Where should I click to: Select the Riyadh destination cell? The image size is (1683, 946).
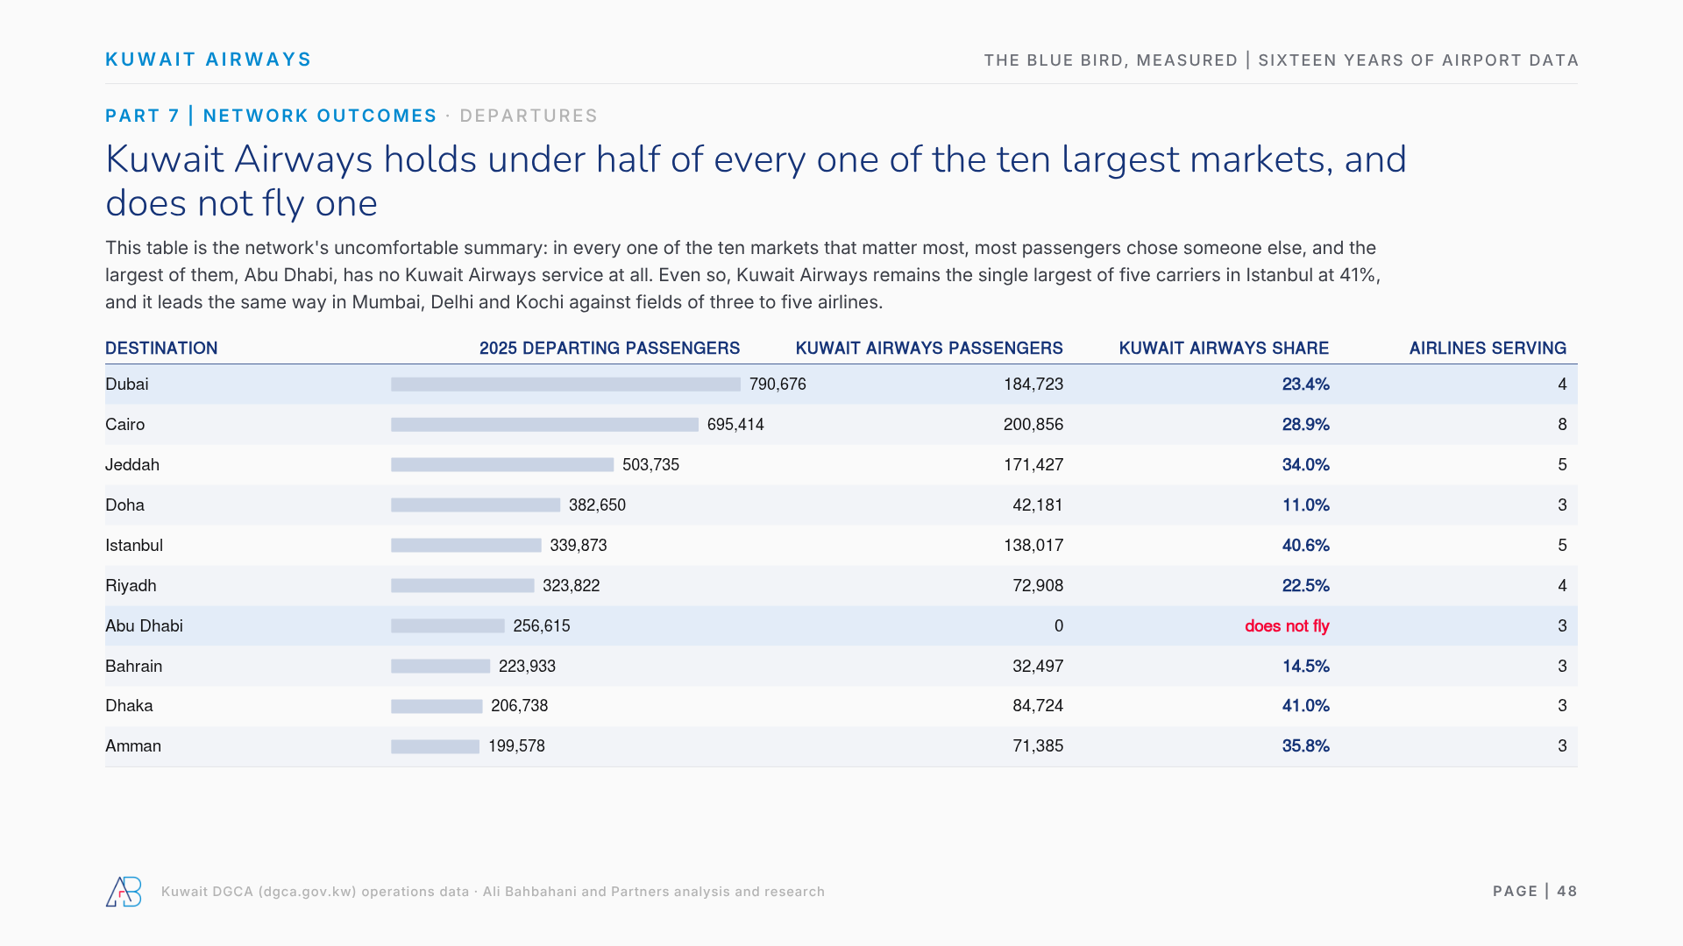click(131, 586)
